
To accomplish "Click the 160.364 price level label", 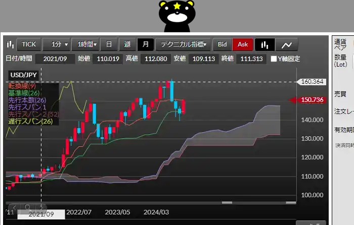I will (x=312, y=82).
